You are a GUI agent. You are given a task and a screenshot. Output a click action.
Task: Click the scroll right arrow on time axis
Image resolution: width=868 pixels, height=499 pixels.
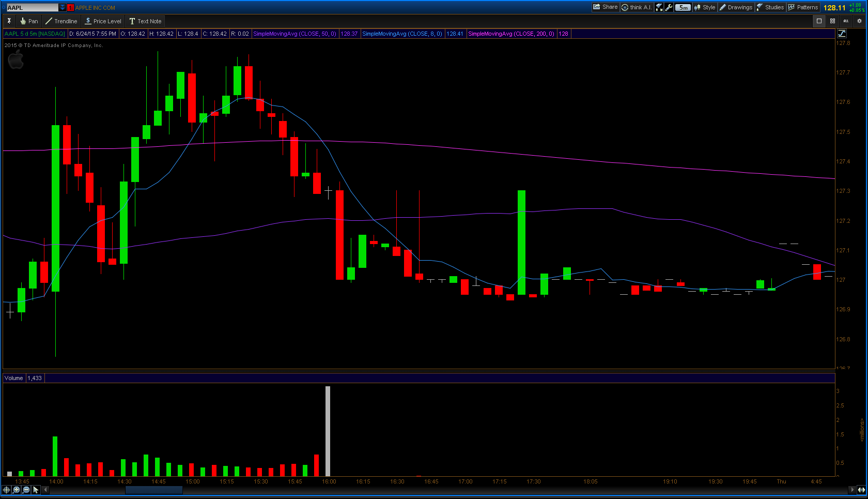tap(852, 490)
